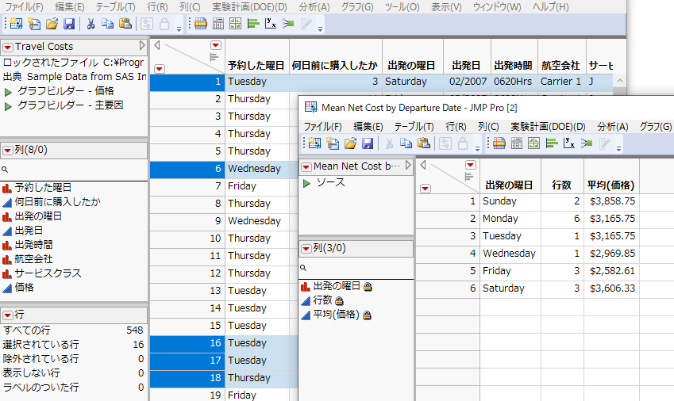Viewport: 674px width, 401px height.
Task: Click red data table icon in Mean Net Cost toolbar
Action: click(x=499, y=143)
